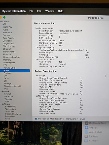Open Spotlight settings icon

coord(86,136)
